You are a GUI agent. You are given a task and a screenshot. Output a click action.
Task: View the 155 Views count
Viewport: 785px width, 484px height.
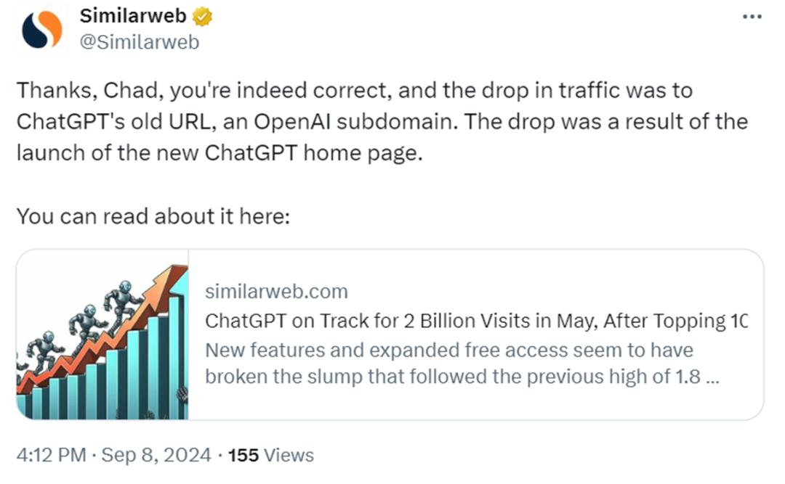click(x=271, y=456)
